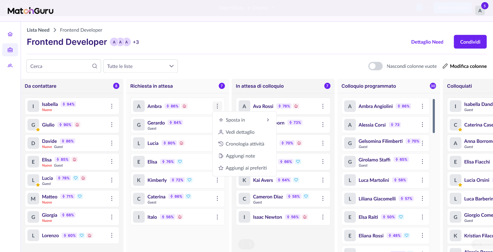Toggle the fire marker on Elisa 85% card
The width and height of the screenshot is (493, 252).
click(x=75, y=160)
